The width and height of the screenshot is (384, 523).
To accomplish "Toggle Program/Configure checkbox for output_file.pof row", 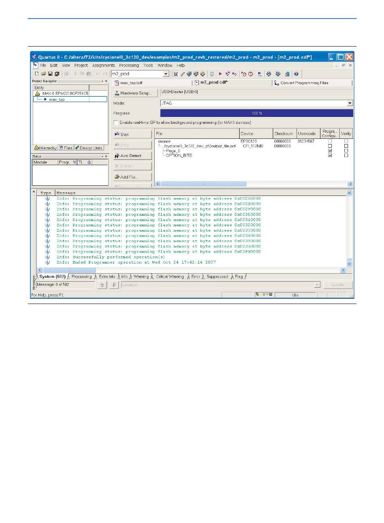I will click(330, 146).
